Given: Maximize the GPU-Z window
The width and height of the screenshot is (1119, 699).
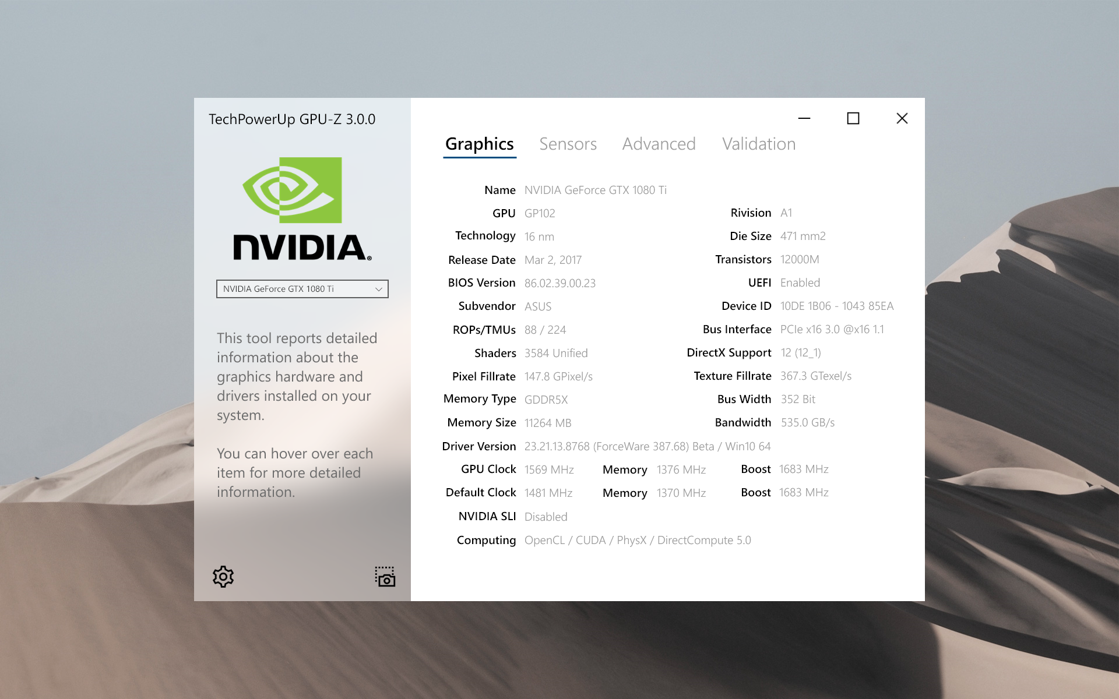Looking at the screenshot, I should 853,118.
